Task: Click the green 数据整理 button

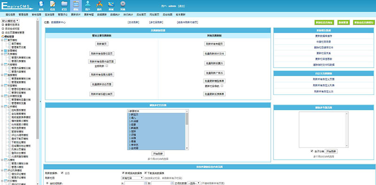Action: click(x=344, y=23)
